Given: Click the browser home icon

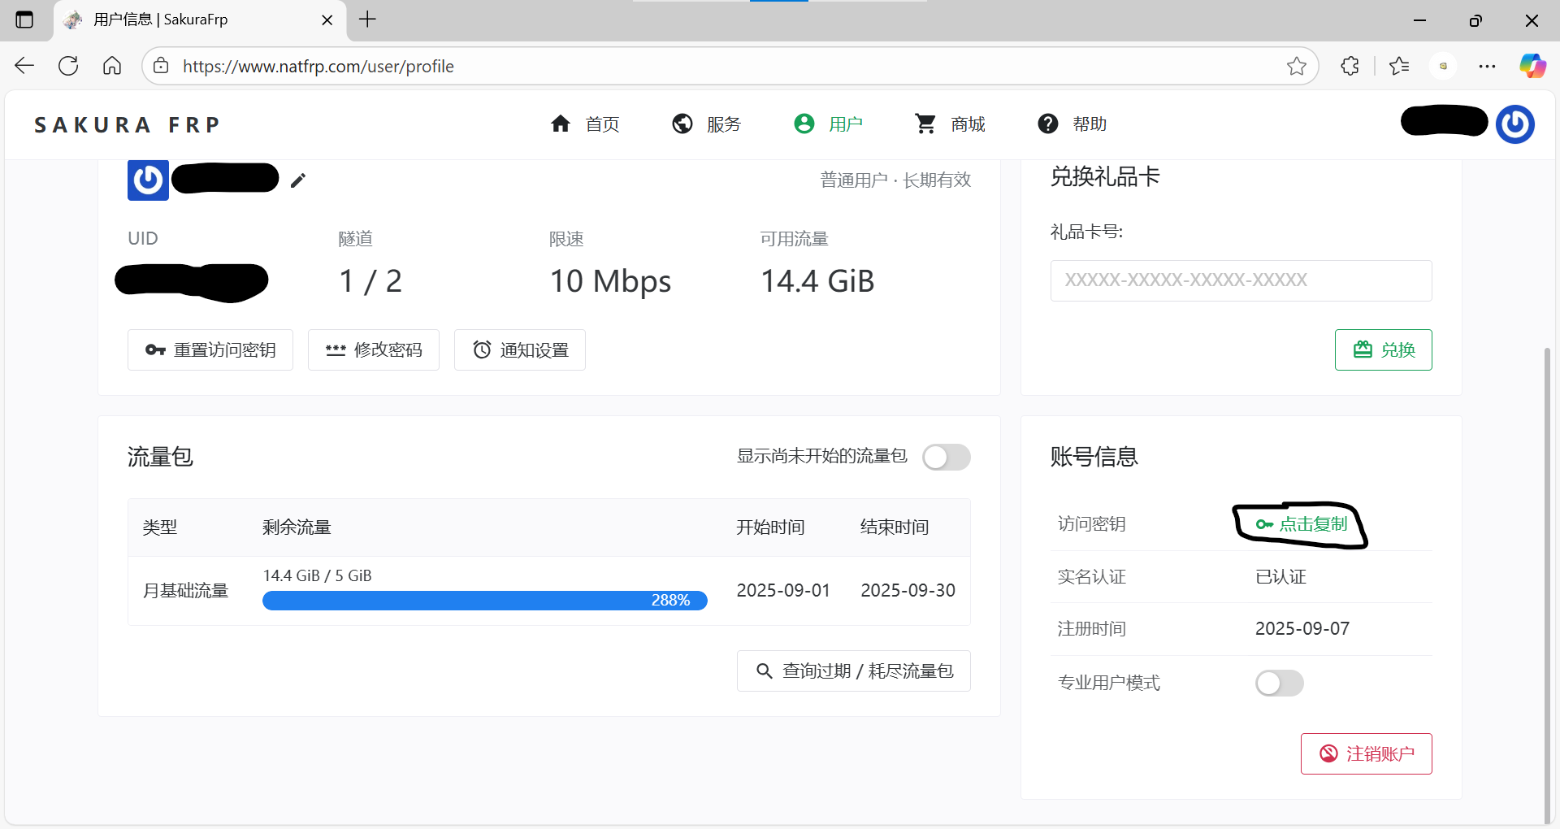Looking at the screenshot, I should (x=112, y=66).
